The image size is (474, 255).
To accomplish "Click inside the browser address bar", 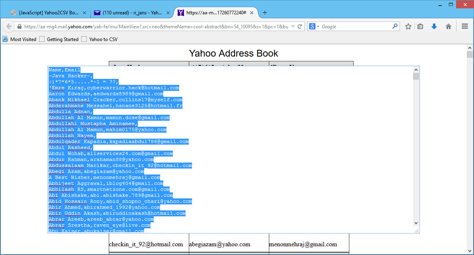I will click(x=159, y=26).
